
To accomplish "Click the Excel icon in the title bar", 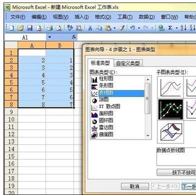I will point(7,7).
